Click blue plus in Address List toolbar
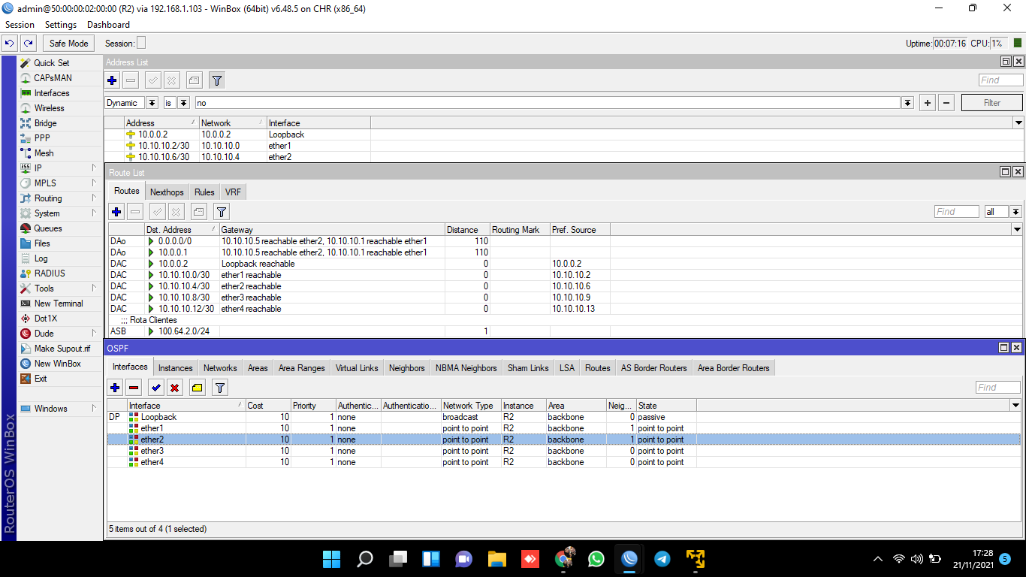Viewport: 1026px width, 577px height. (113, 80)
